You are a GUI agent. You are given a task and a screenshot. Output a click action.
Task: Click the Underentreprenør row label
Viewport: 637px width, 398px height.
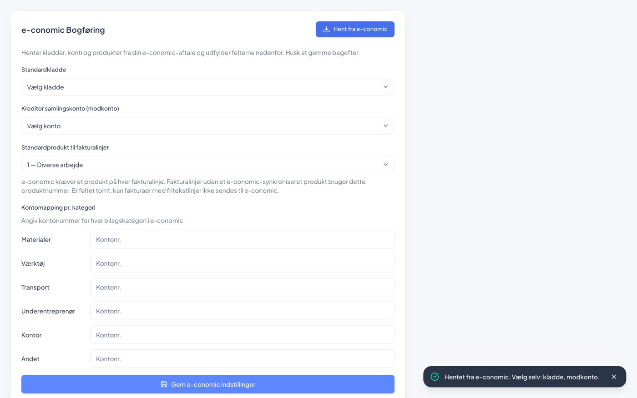pos(48,311)
